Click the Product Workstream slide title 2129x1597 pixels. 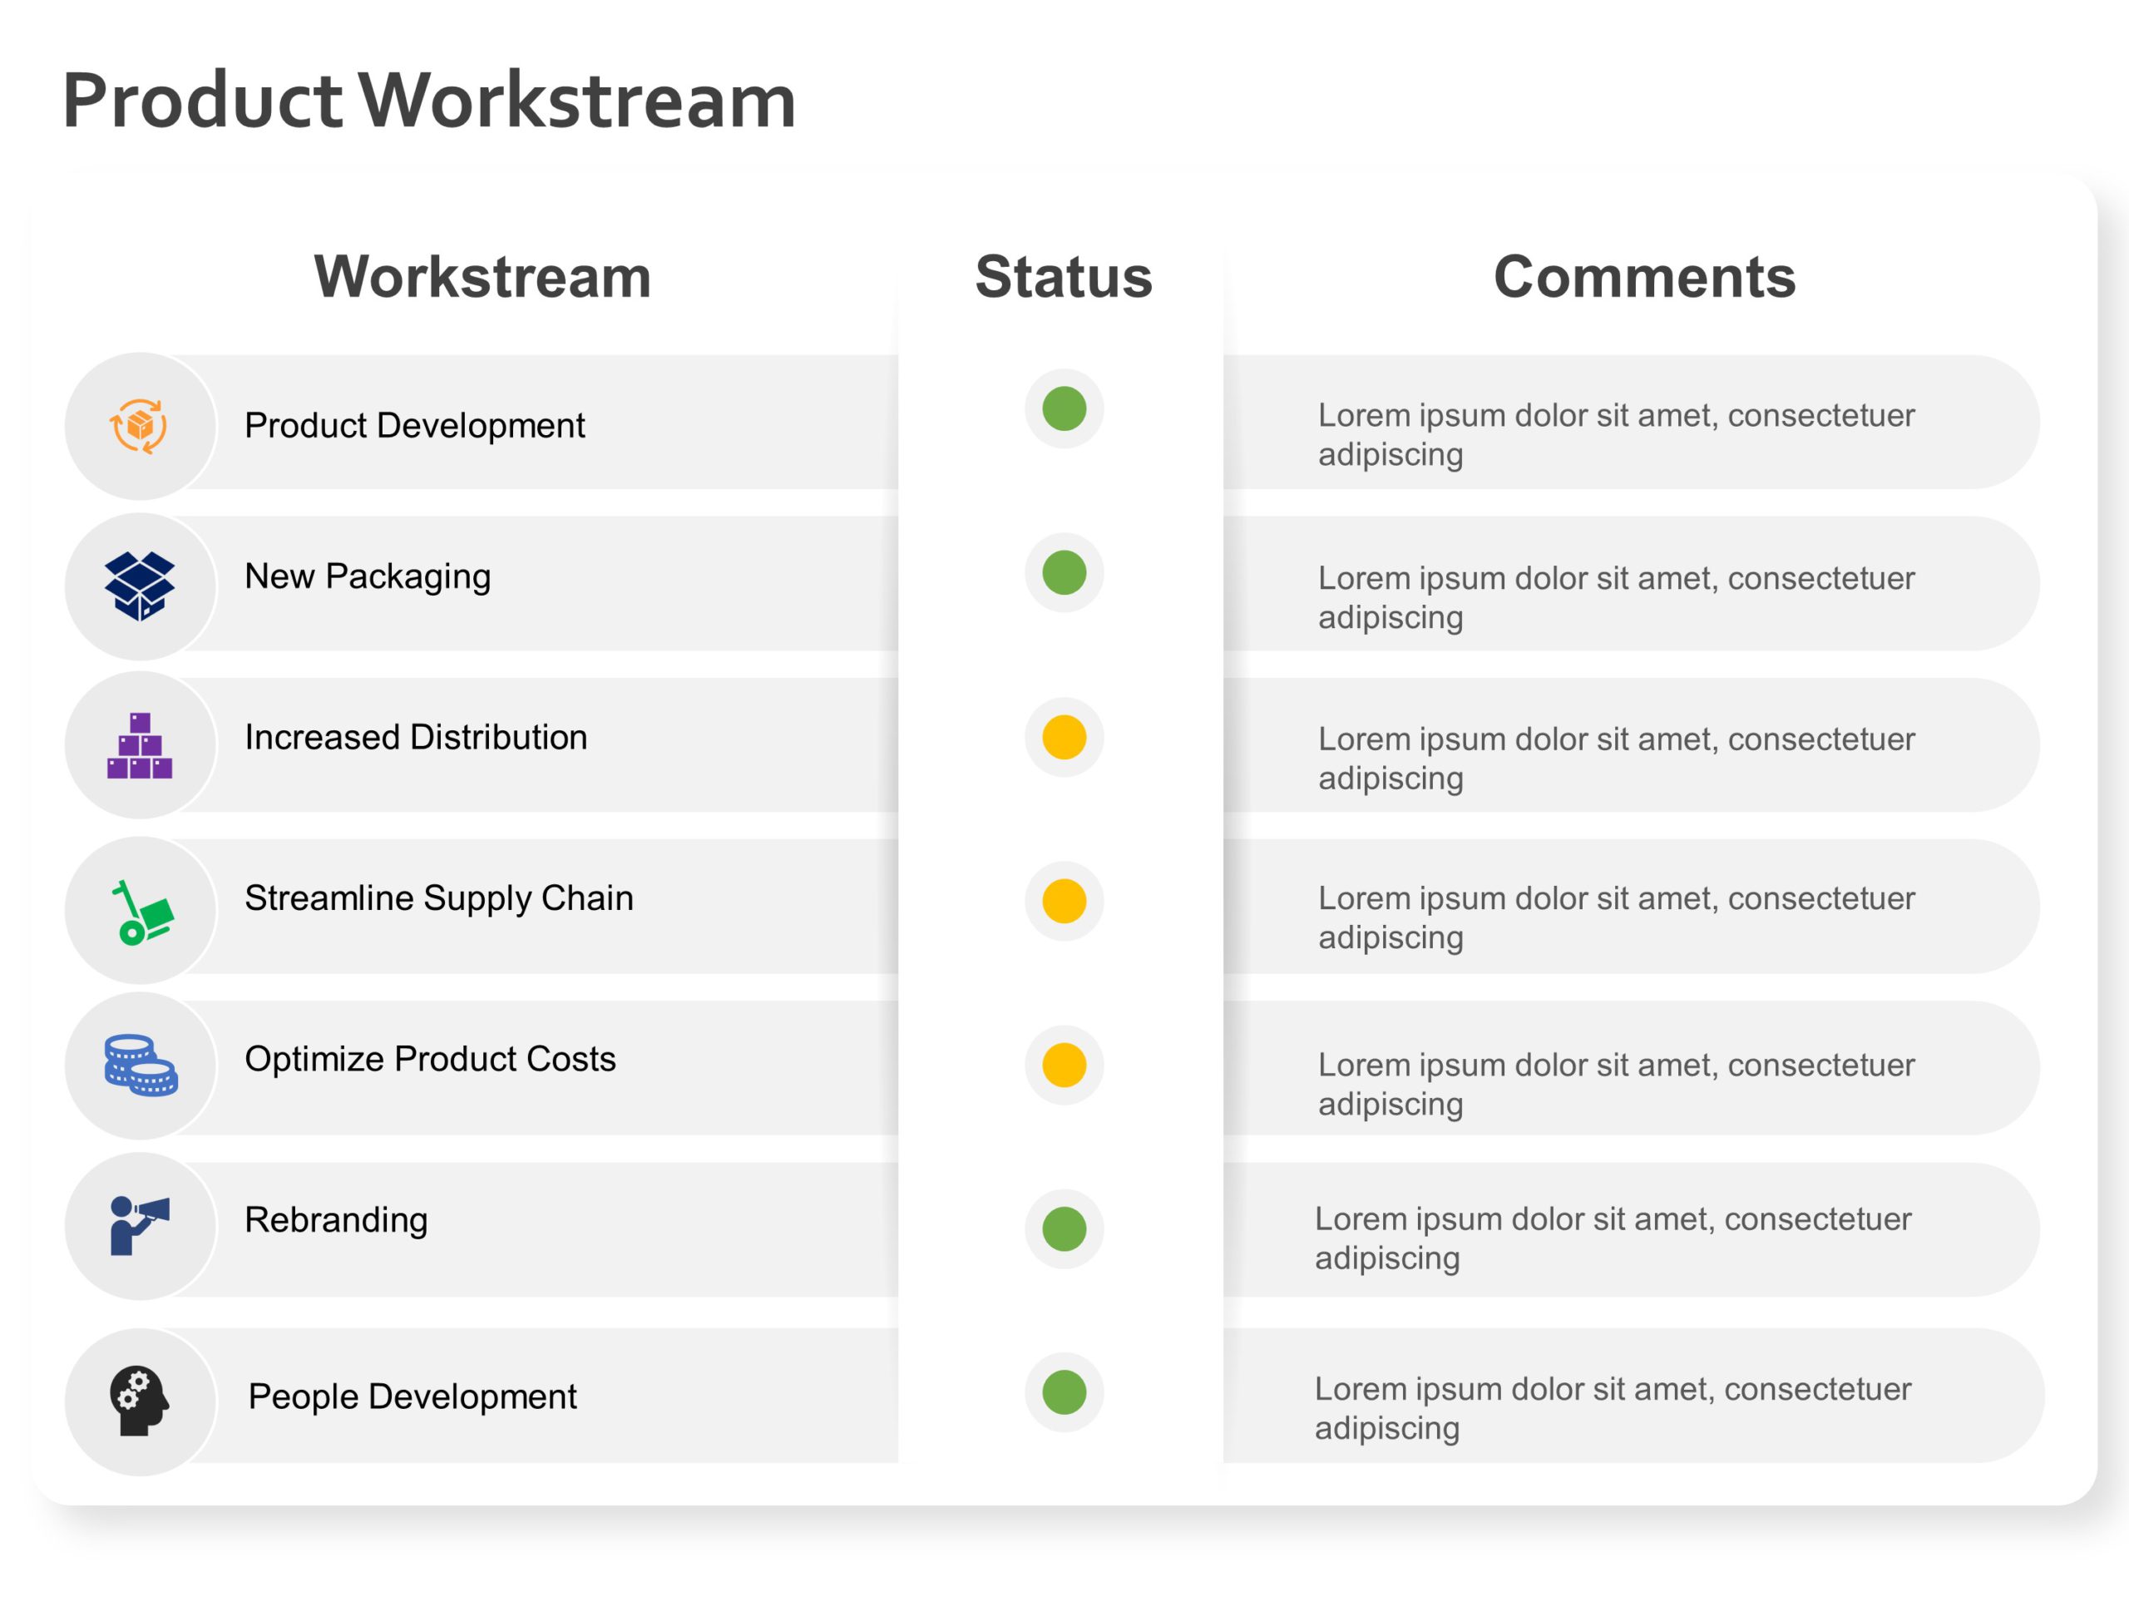(427, 98)
